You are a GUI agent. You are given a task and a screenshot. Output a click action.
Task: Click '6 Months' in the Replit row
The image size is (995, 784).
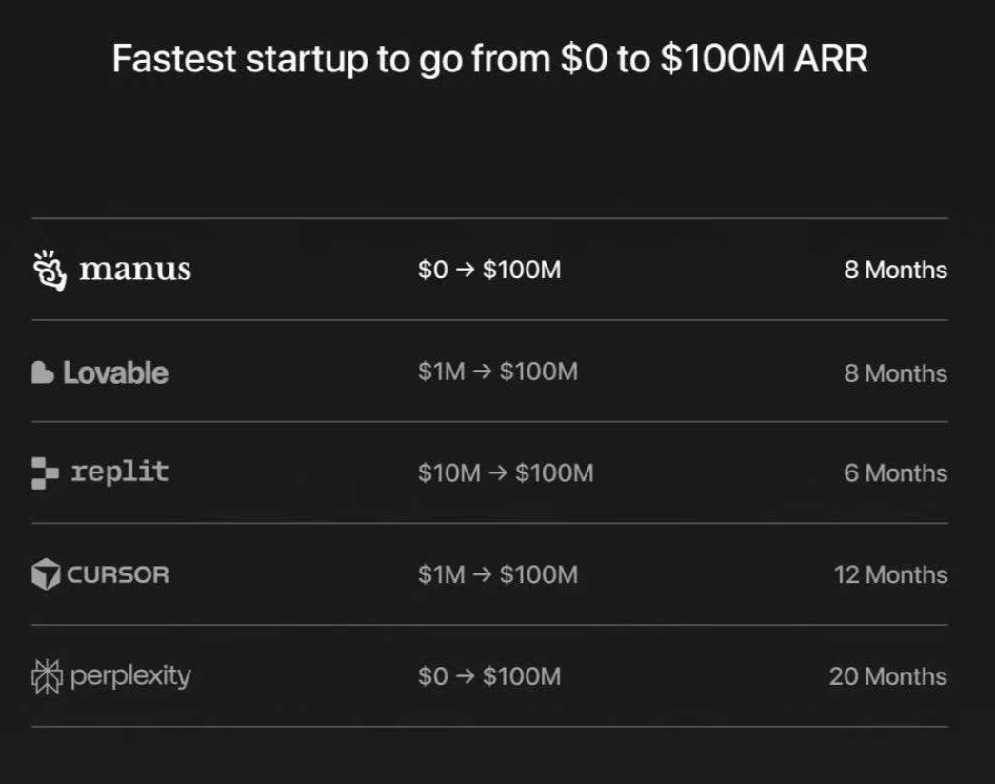(x=895, y=472)
